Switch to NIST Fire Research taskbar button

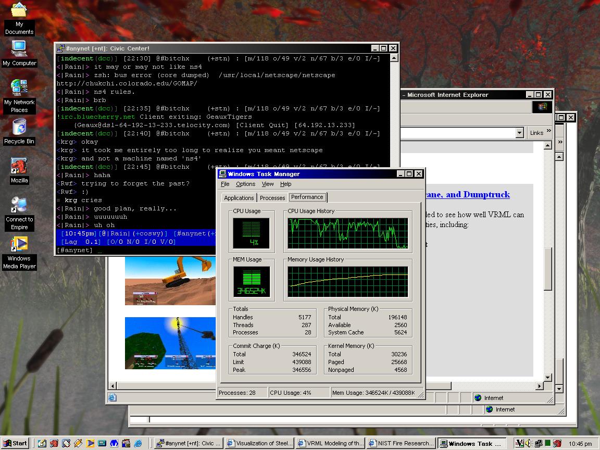[x=401, y=443]
